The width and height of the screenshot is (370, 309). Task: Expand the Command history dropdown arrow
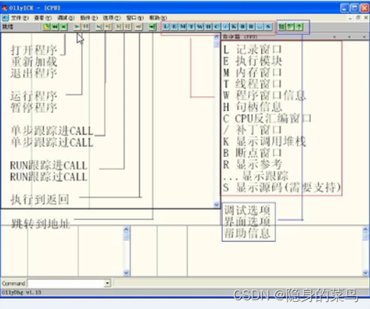coord(107,283)
